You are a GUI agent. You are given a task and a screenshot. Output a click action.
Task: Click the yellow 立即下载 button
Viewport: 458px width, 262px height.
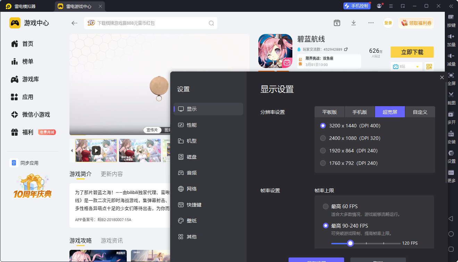click(x=412, y=52)
